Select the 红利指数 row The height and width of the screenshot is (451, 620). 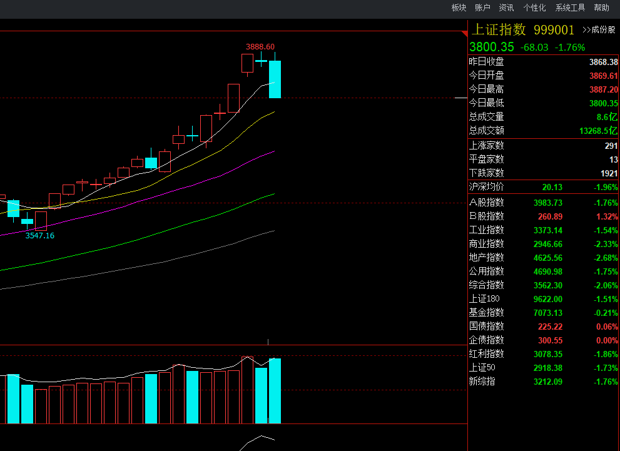click(x=543, y=355)
